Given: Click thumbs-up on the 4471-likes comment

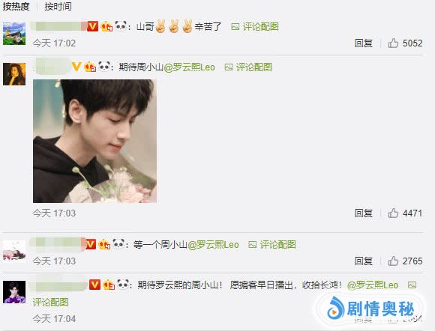Looking at the screenshot, I should [x=393, y=213].
